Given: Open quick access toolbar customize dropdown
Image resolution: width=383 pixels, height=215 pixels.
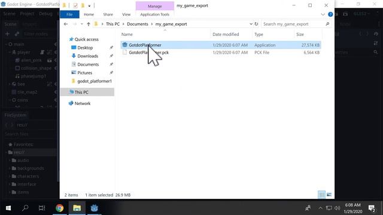Looking at the screenshot, I should pyautogui.click(x=89, y=5).
